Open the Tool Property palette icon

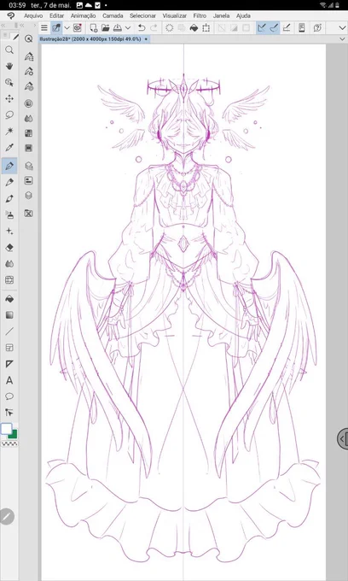(28, 71)
